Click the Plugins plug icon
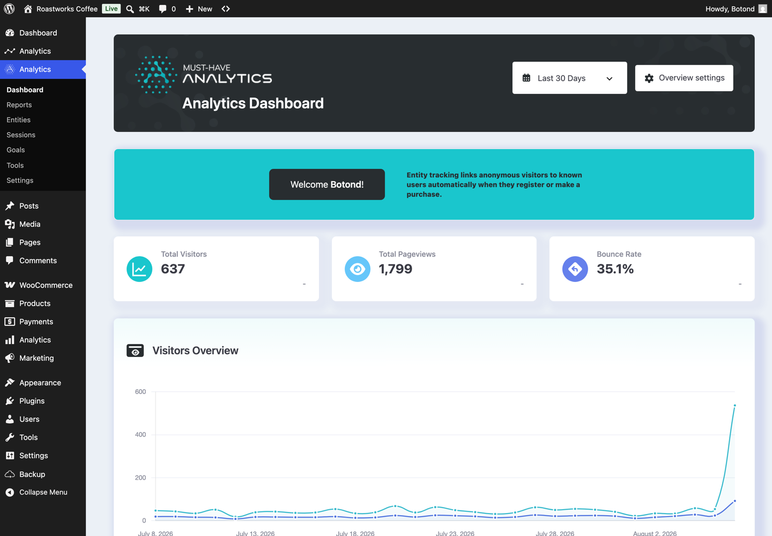 click(10, 401)
